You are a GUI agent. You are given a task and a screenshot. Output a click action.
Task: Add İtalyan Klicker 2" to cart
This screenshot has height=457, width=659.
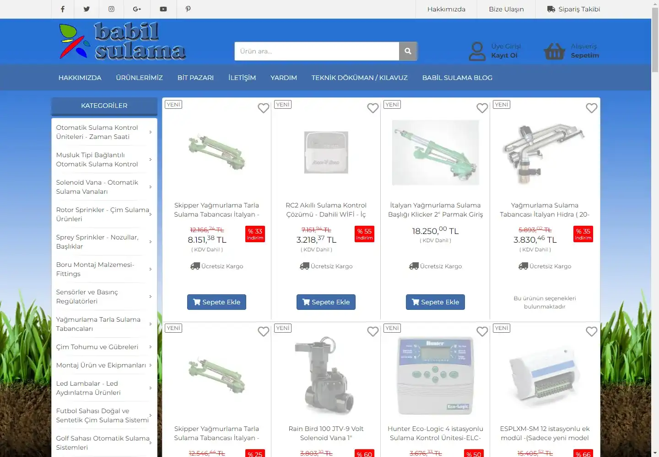click(435, 302)
